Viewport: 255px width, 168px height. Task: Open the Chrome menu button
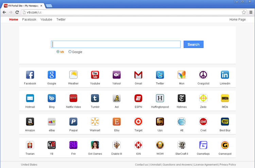[251, 12]
